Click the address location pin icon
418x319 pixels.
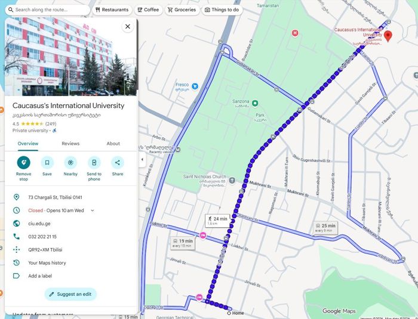(16, 197)
